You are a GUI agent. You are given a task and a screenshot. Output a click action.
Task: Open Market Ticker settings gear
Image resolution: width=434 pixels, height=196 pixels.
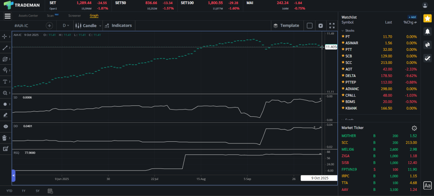415,128
